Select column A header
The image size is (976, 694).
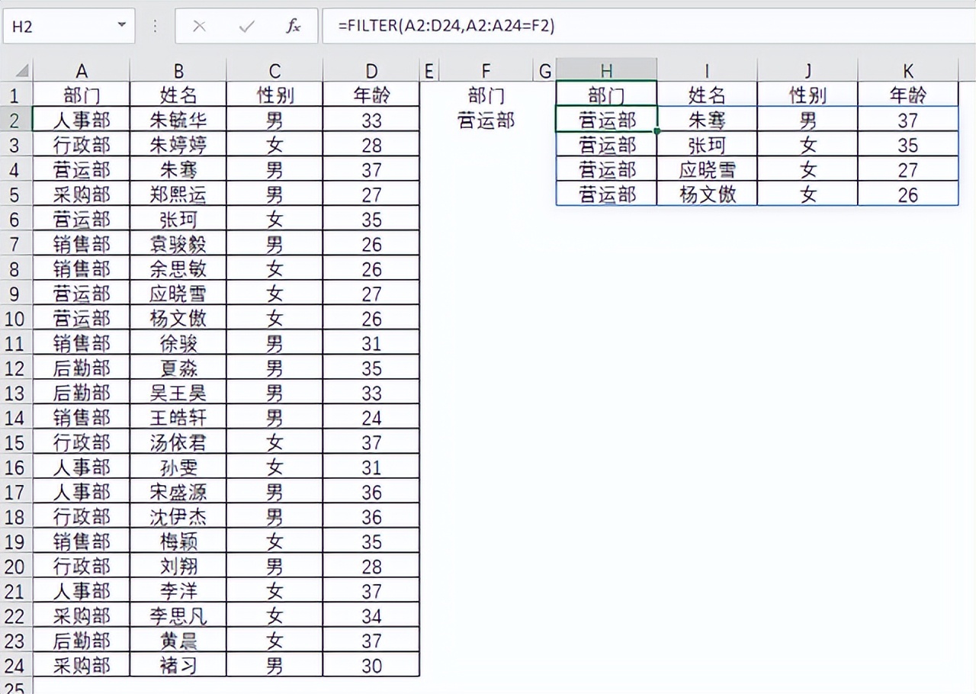pyautogui.click(x=82, y=71)
